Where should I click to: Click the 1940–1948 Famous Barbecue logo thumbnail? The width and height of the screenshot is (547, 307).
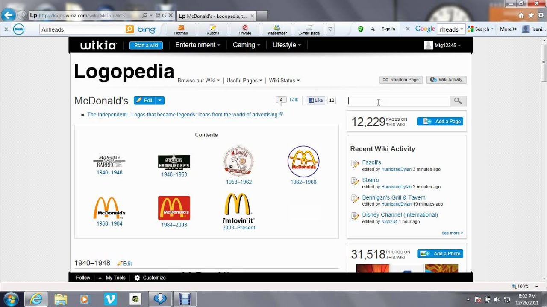109,162
